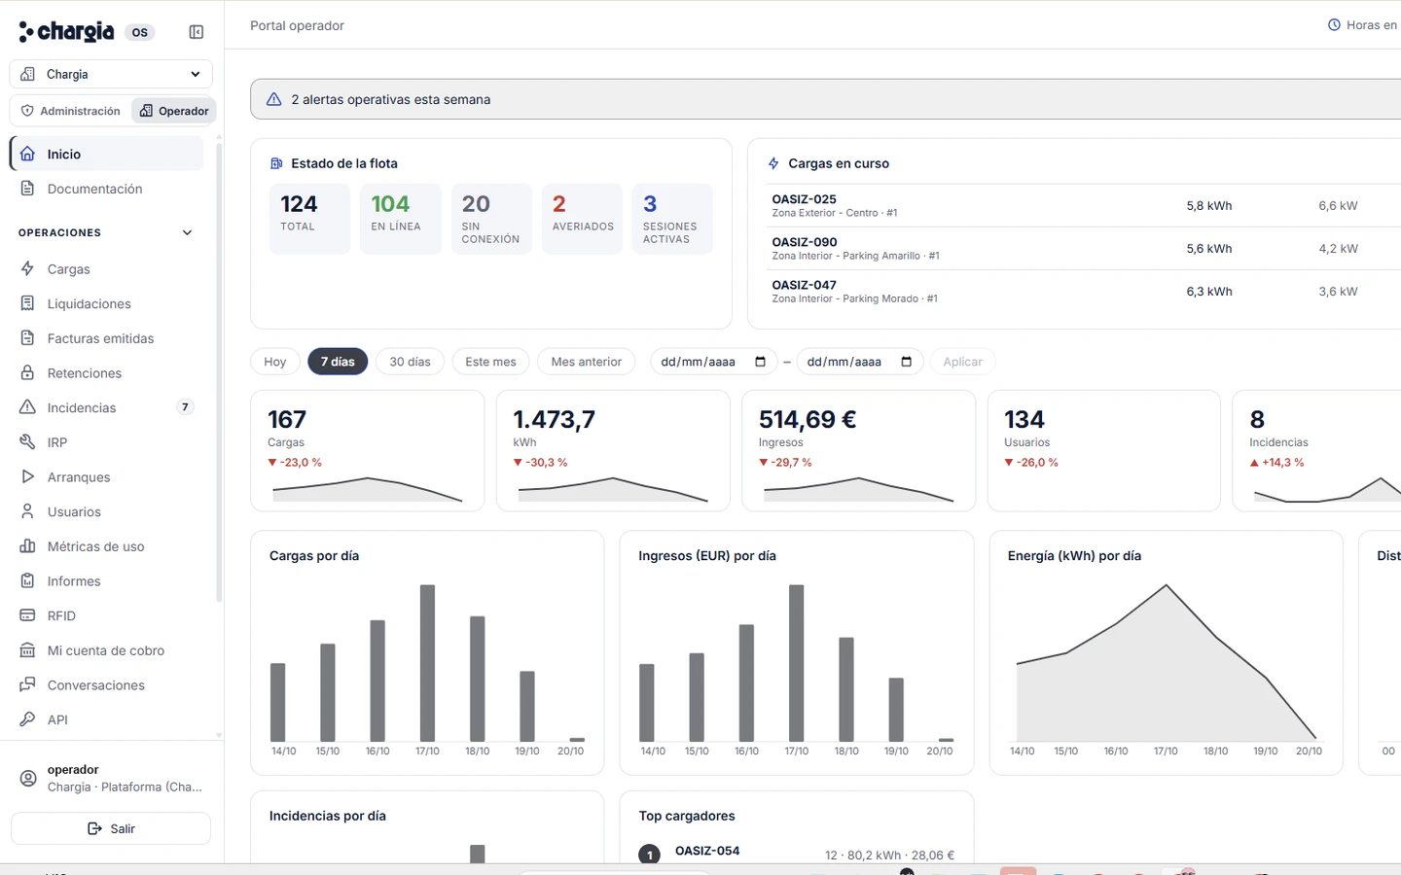Click the AVERIADOS fleet status tile
The height and width of the screenshot is (875, 1401).
click(x=582, y=219)
